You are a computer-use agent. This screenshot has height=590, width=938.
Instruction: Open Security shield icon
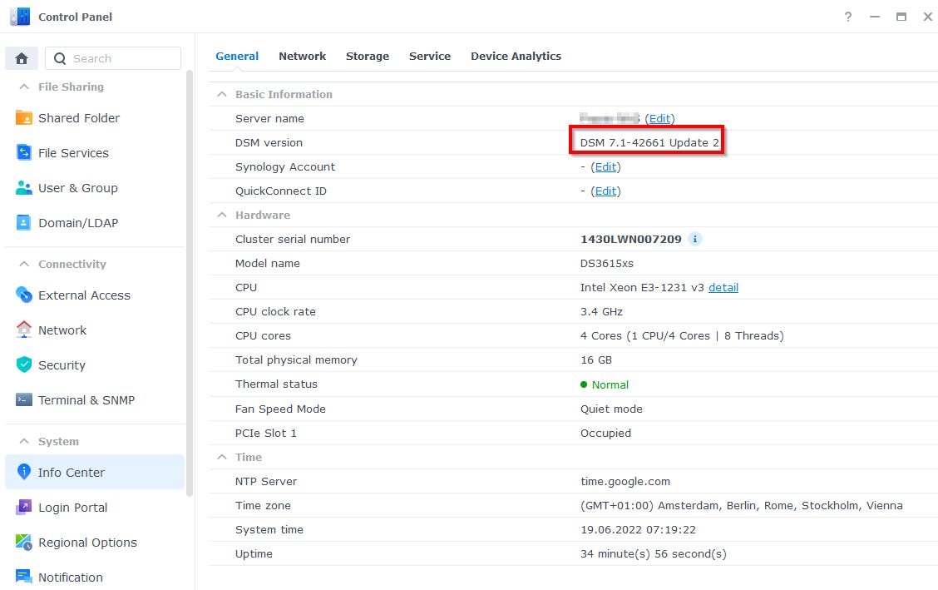tap(24, 364)
